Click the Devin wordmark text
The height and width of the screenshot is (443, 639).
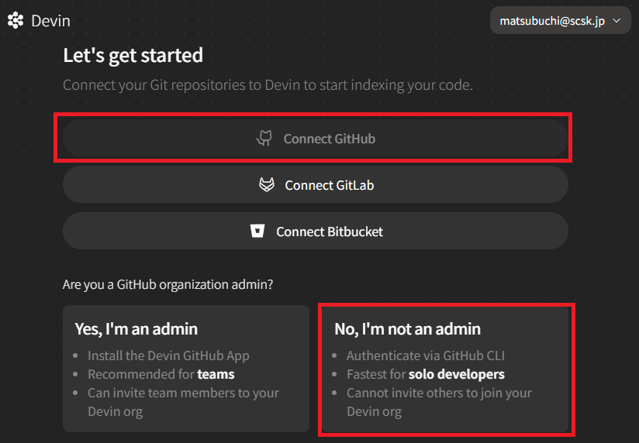click(x=50, y=21)
